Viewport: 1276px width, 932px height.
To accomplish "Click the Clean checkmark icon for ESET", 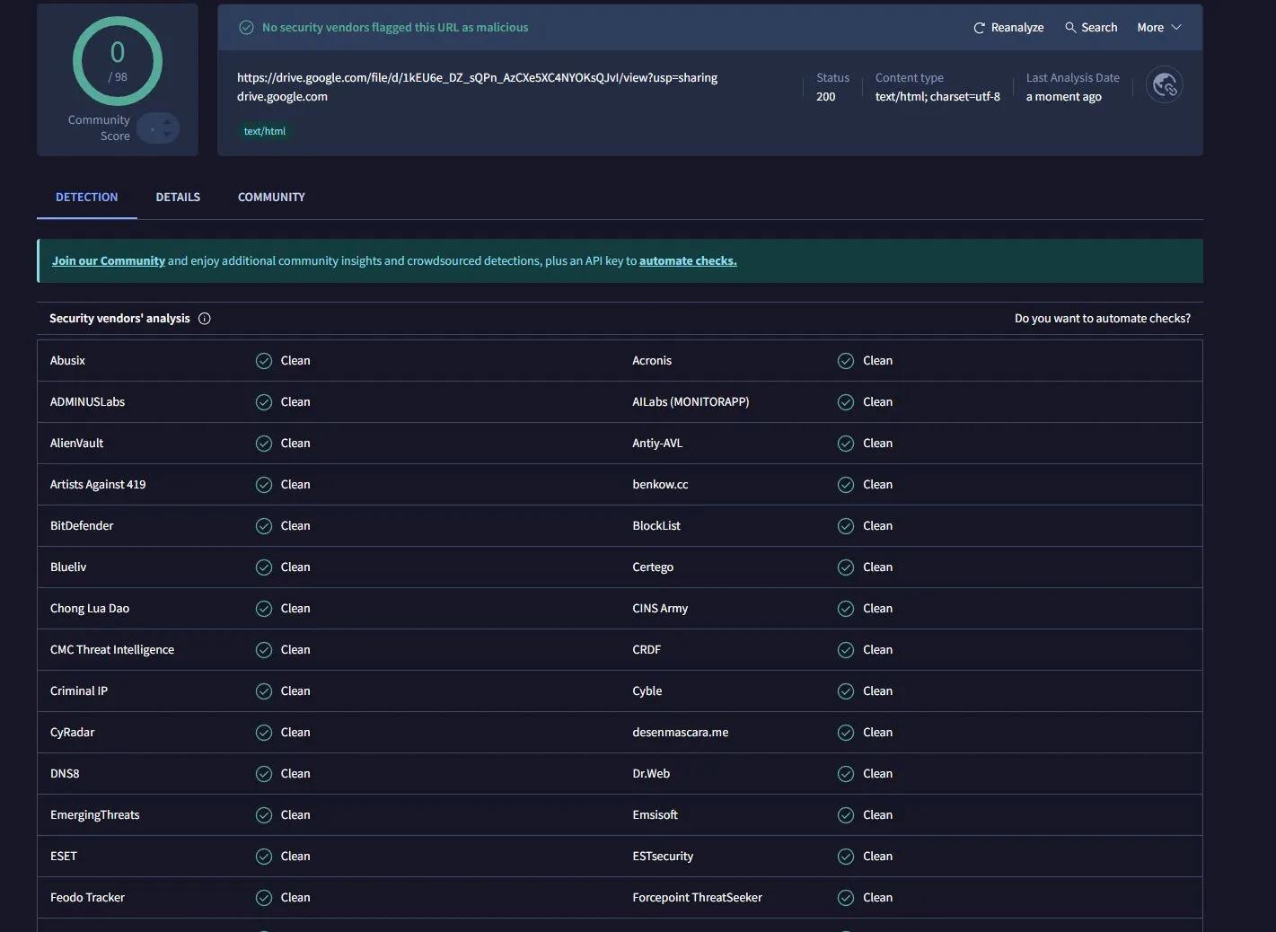I will (x=264, y=857).
